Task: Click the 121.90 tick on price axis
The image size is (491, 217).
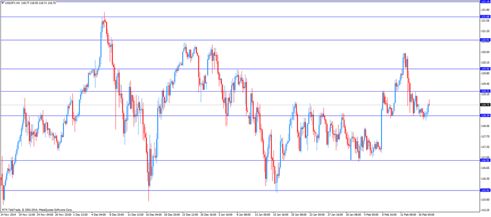Action: coord(486,10)
